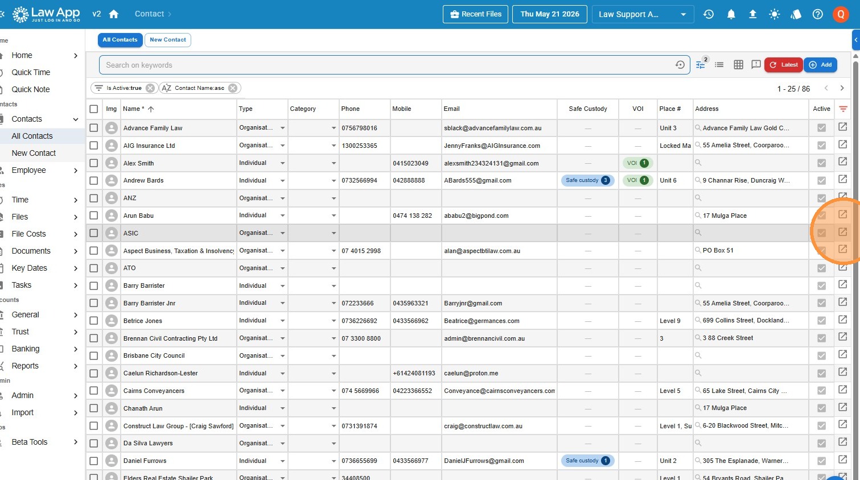The height and width of the screenshot is (480, 860).
Task: Select Andrew Bards row checkbox
Action: point(94,180)
